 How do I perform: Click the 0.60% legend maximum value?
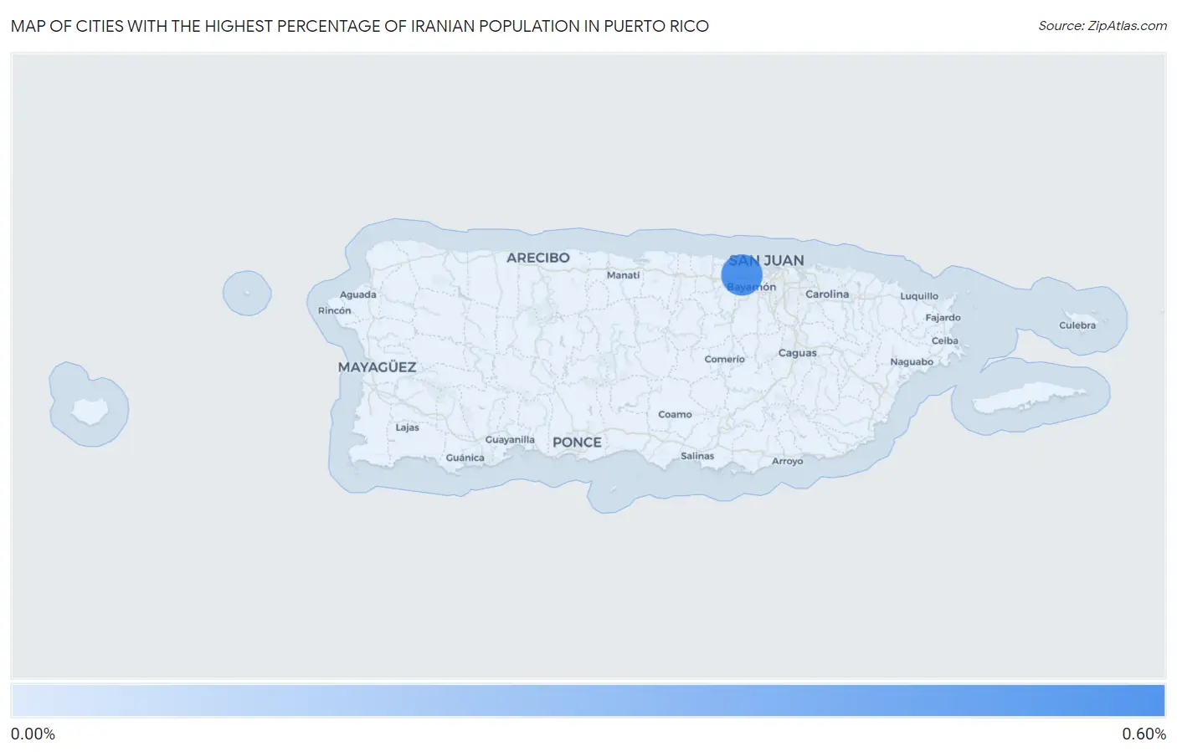point(1144,734)
